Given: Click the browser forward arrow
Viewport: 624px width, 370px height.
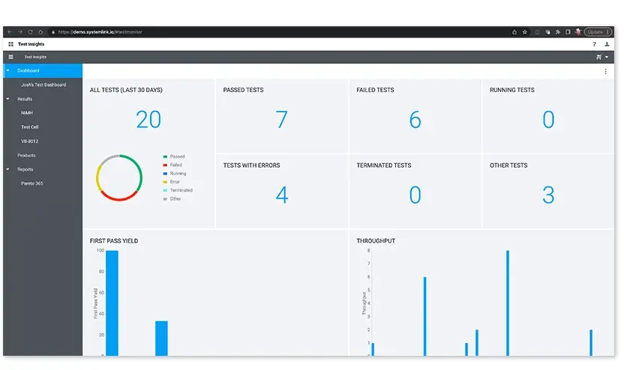Looking at the screenshot, I should click(x=20, y=31).
